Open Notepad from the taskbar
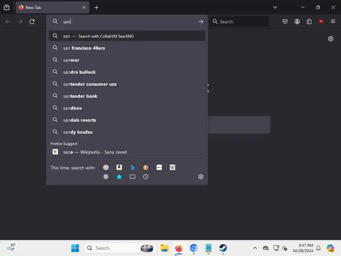 pyautogui.click(x=208, y=248)
